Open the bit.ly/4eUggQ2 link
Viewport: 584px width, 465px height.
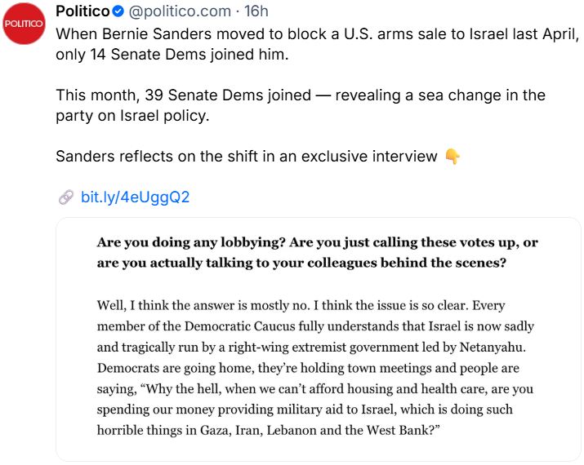point(135,197)
